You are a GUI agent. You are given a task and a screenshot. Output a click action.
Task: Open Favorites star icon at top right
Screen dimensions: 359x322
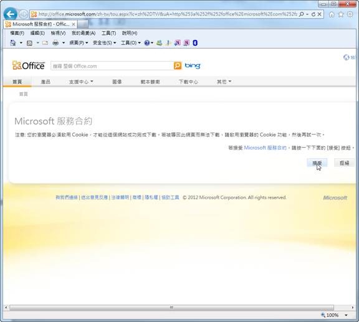tap(341, 14)
